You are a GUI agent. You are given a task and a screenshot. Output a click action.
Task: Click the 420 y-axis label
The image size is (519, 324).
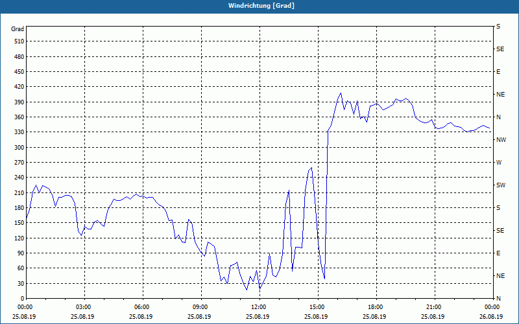pos(19,87)
